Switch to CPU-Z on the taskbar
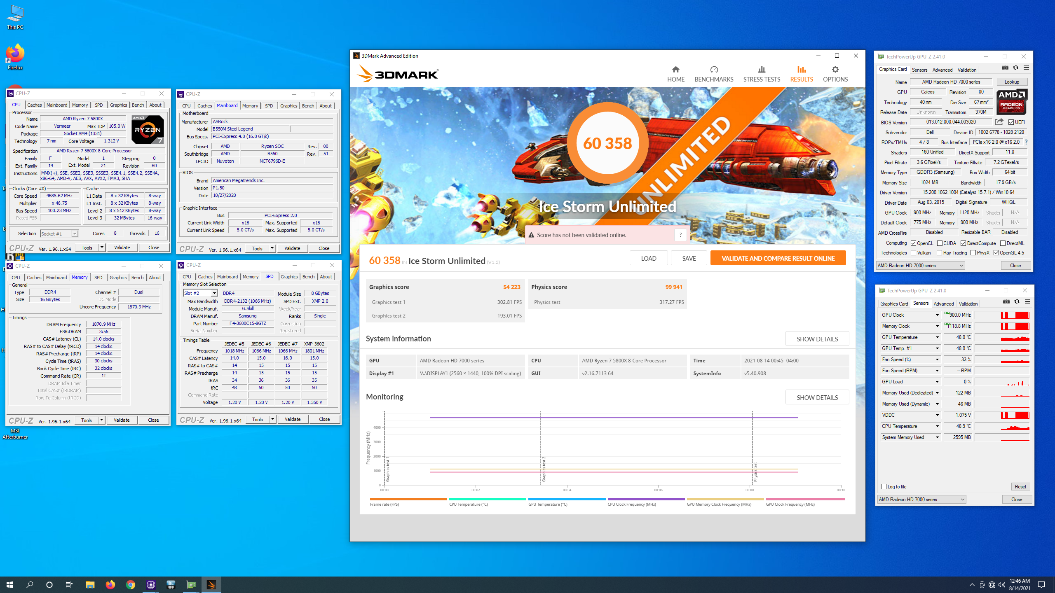 tap(151, 585)
